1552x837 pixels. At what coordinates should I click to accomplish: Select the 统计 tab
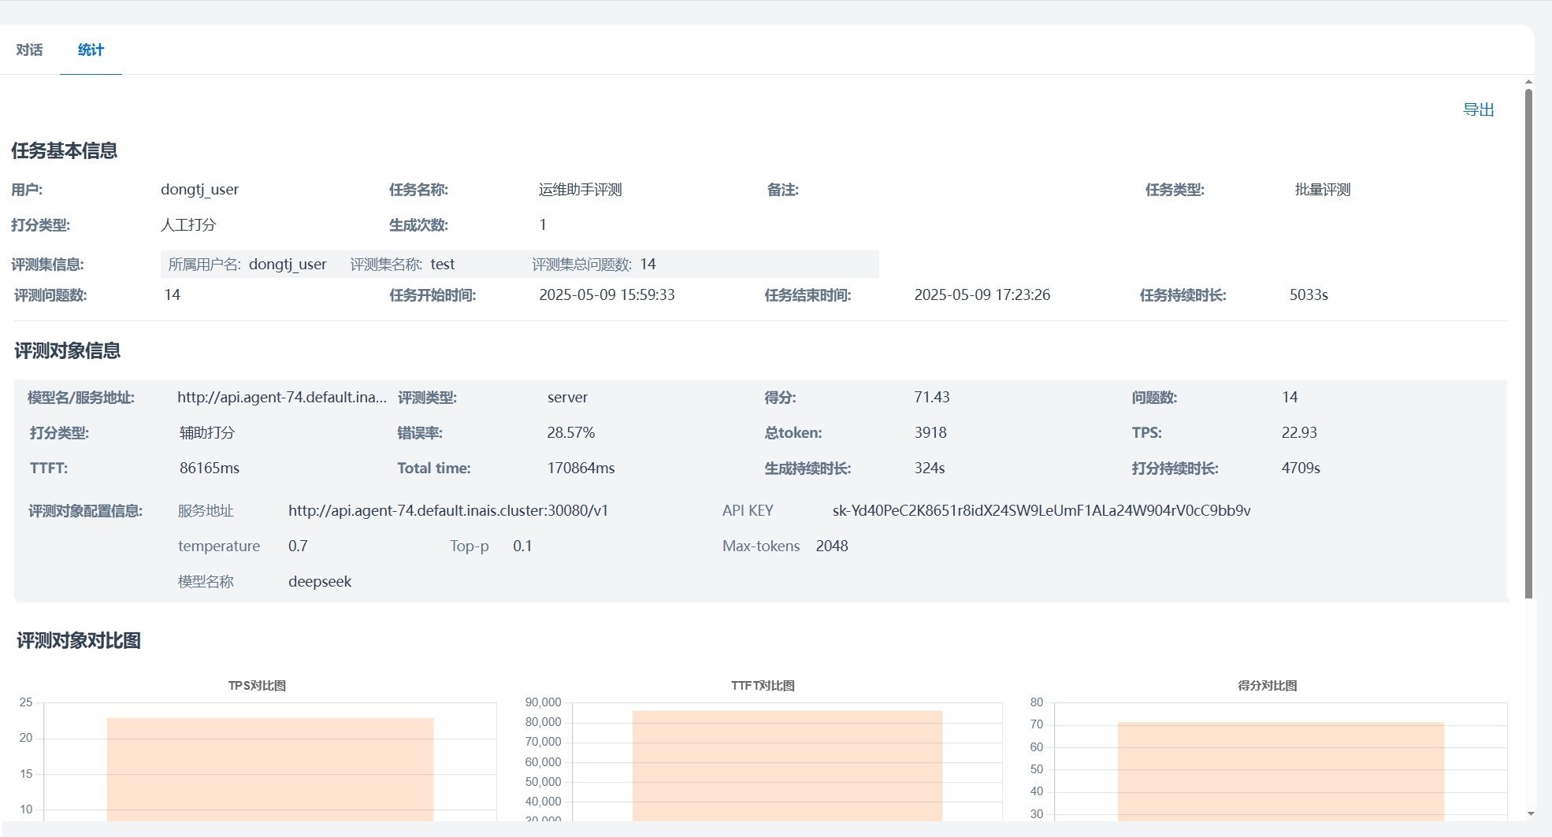click(91, 50)
